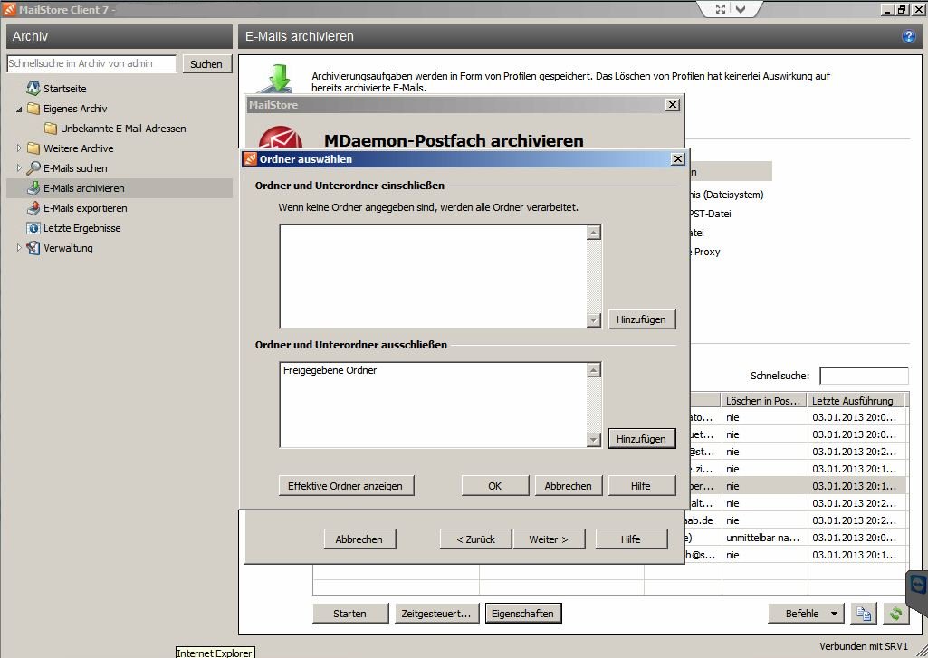This screenshot has width=928, height=658.
Task: Click the Letzte Ergebnisse info icon
Action: pyautogui.click(x=33, y=228)
